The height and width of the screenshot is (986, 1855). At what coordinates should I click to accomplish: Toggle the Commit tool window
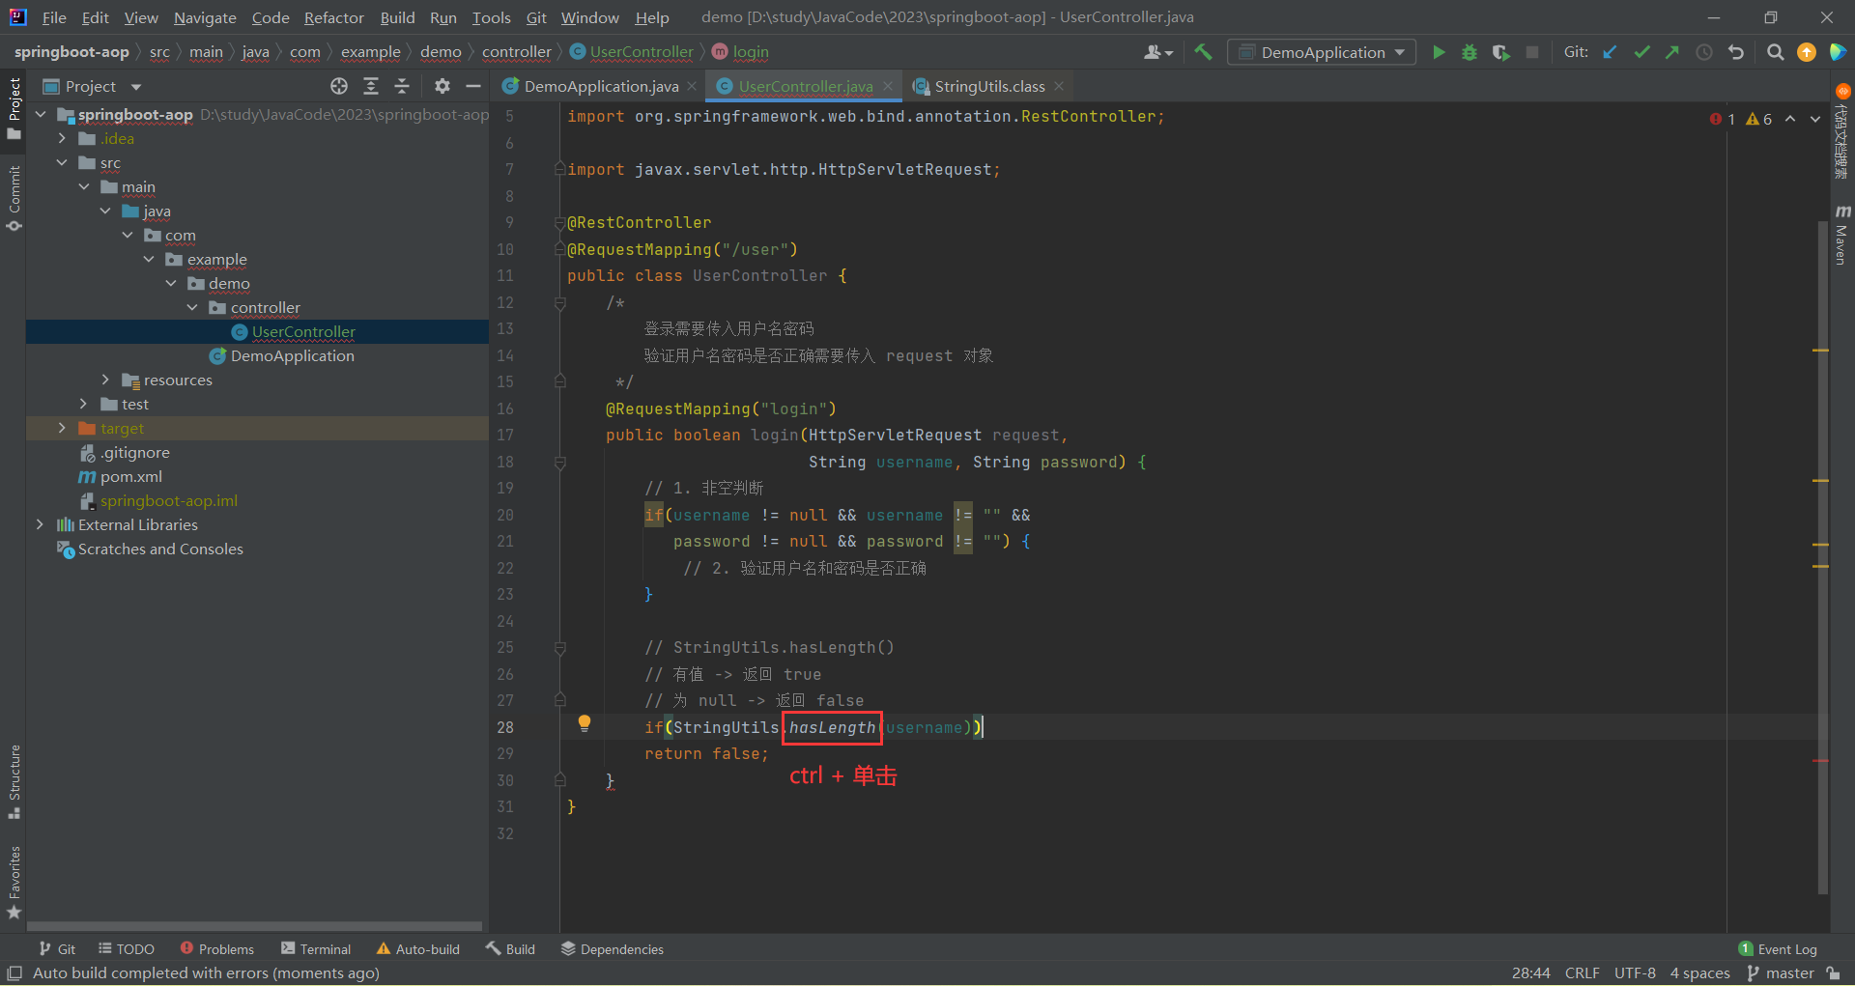coord(14,198)
